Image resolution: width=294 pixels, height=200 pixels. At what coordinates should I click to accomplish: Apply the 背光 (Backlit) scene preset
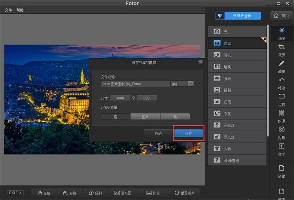[237, 55]
